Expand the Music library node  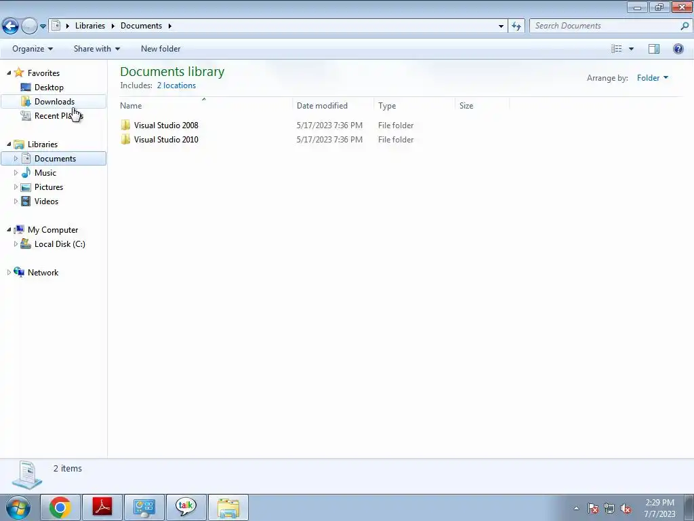16,172
